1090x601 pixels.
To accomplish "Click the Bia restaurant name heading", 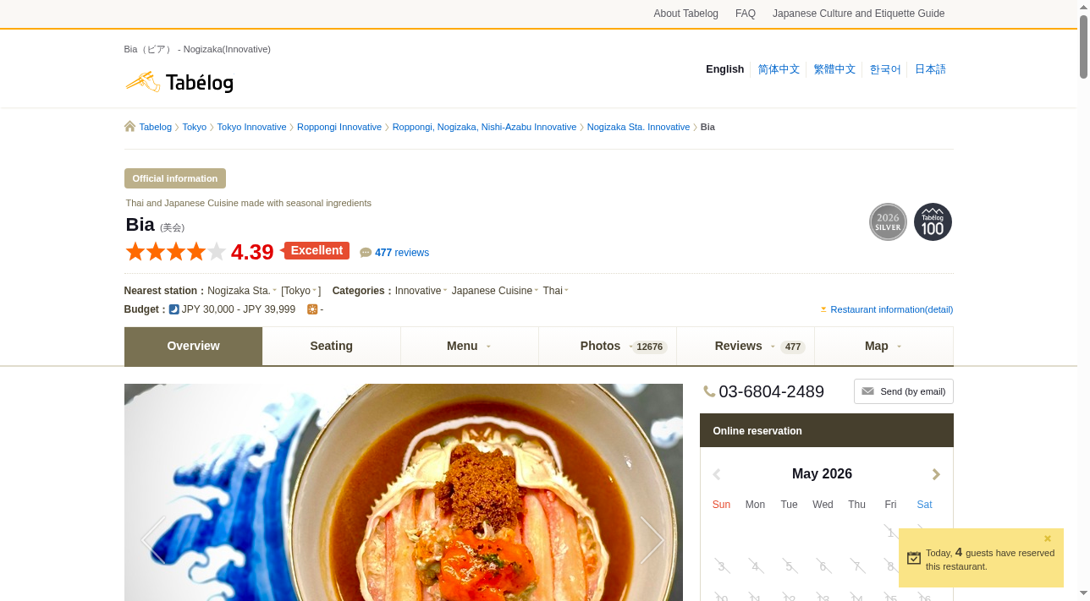I will (140, 225).
